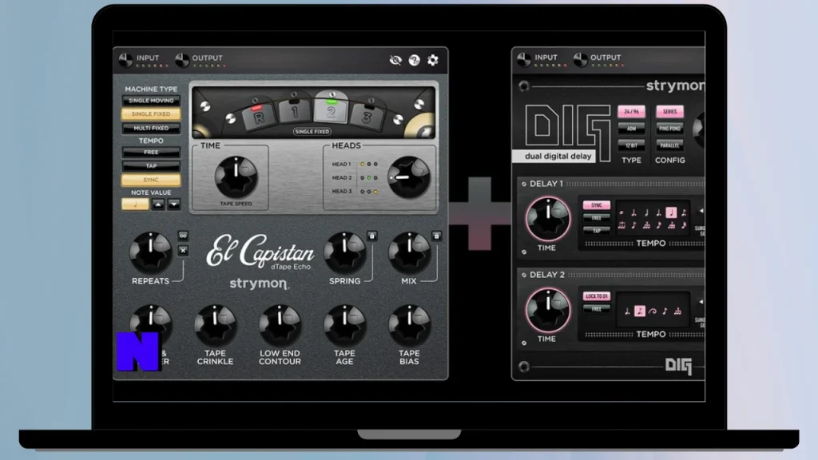Screen dimensions: 818x460
Task: Click the TAPE AGE knob
Action: pyautogui.click(x=344, y=326)
